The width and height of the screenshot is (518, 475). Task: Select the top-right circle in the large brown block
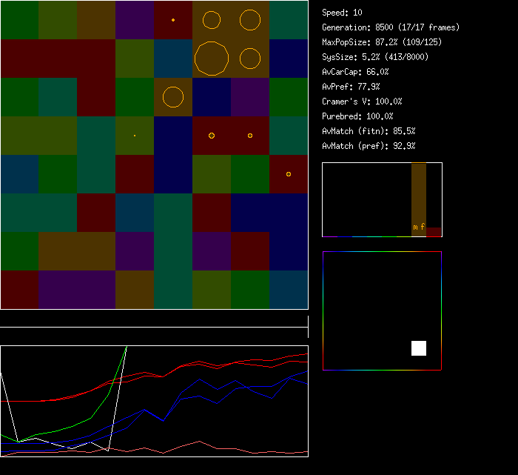click(250, 20)
